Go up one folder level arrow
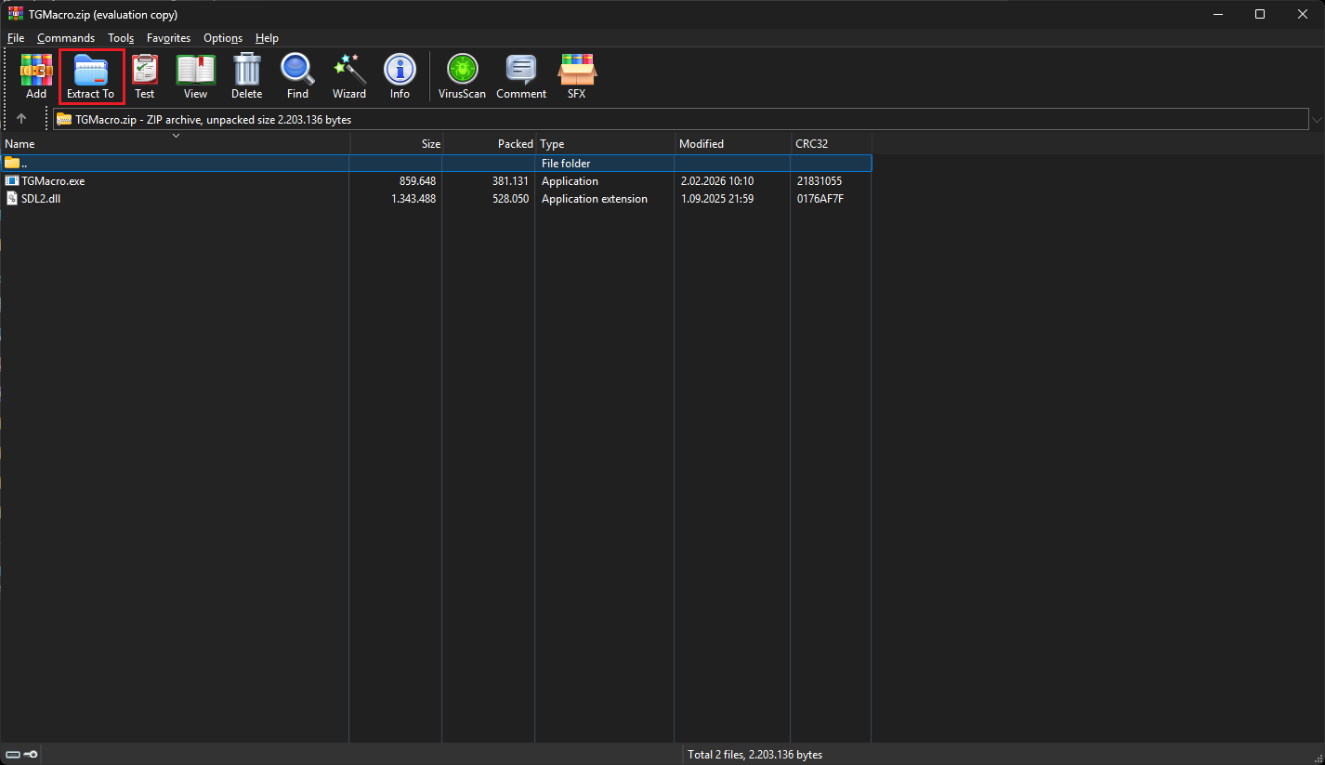 [21, 119]
